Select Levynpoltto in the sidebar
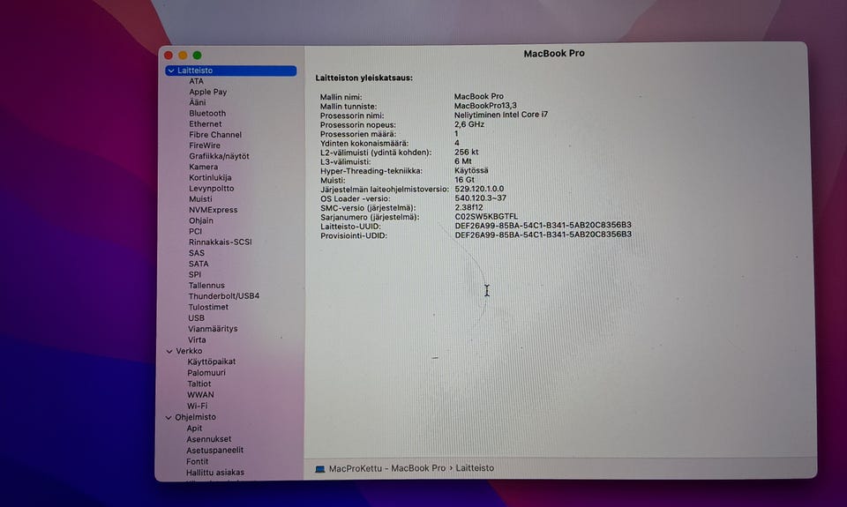 211,189
